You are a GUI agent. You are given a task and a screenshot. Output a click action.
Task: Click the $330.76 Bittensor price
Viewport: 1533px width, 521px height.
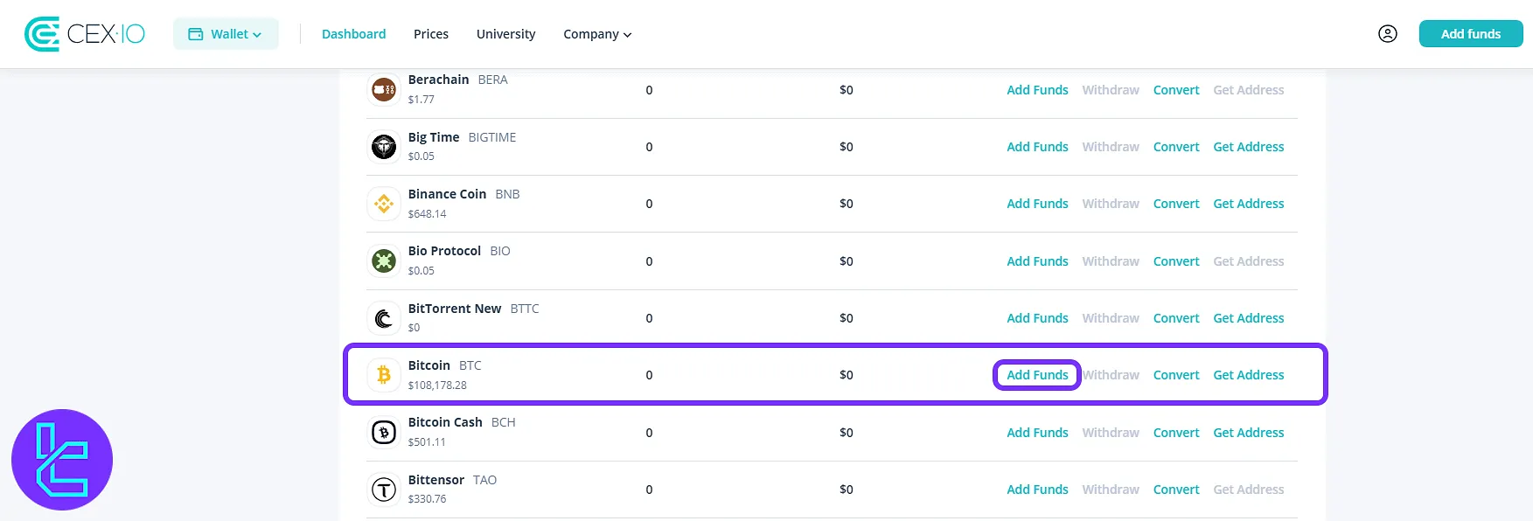pyautogui.click(x=427, y=499)
